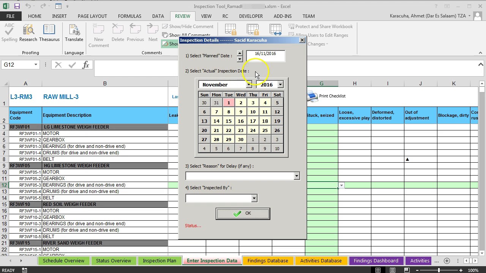The height and width of the screenshot is (273, 486).
Task: Switch to the FORMULAS ribbon tab
Action: [129, 16]
